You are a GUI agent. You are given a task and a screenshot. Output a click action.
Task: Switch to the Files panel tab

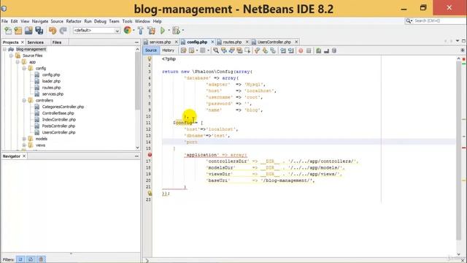57,42
